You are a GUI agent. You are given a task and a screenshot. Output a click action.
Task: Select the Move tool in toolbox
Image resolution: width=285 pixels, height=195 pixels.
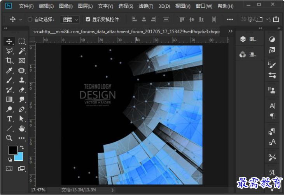[9, 42]
